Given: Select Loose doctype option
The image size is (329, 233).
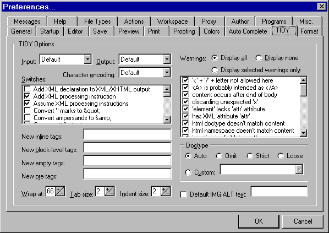Looking at the screenshot, I should pyautogui.click(x=281, y=156).
